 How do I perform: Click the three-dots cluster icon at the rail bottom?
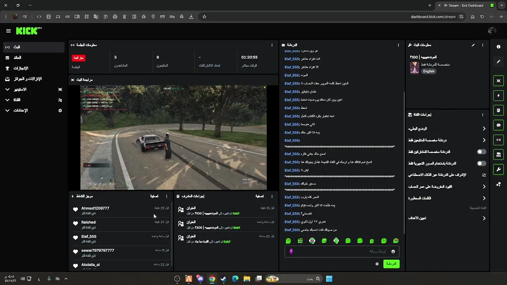coord(498,184)
